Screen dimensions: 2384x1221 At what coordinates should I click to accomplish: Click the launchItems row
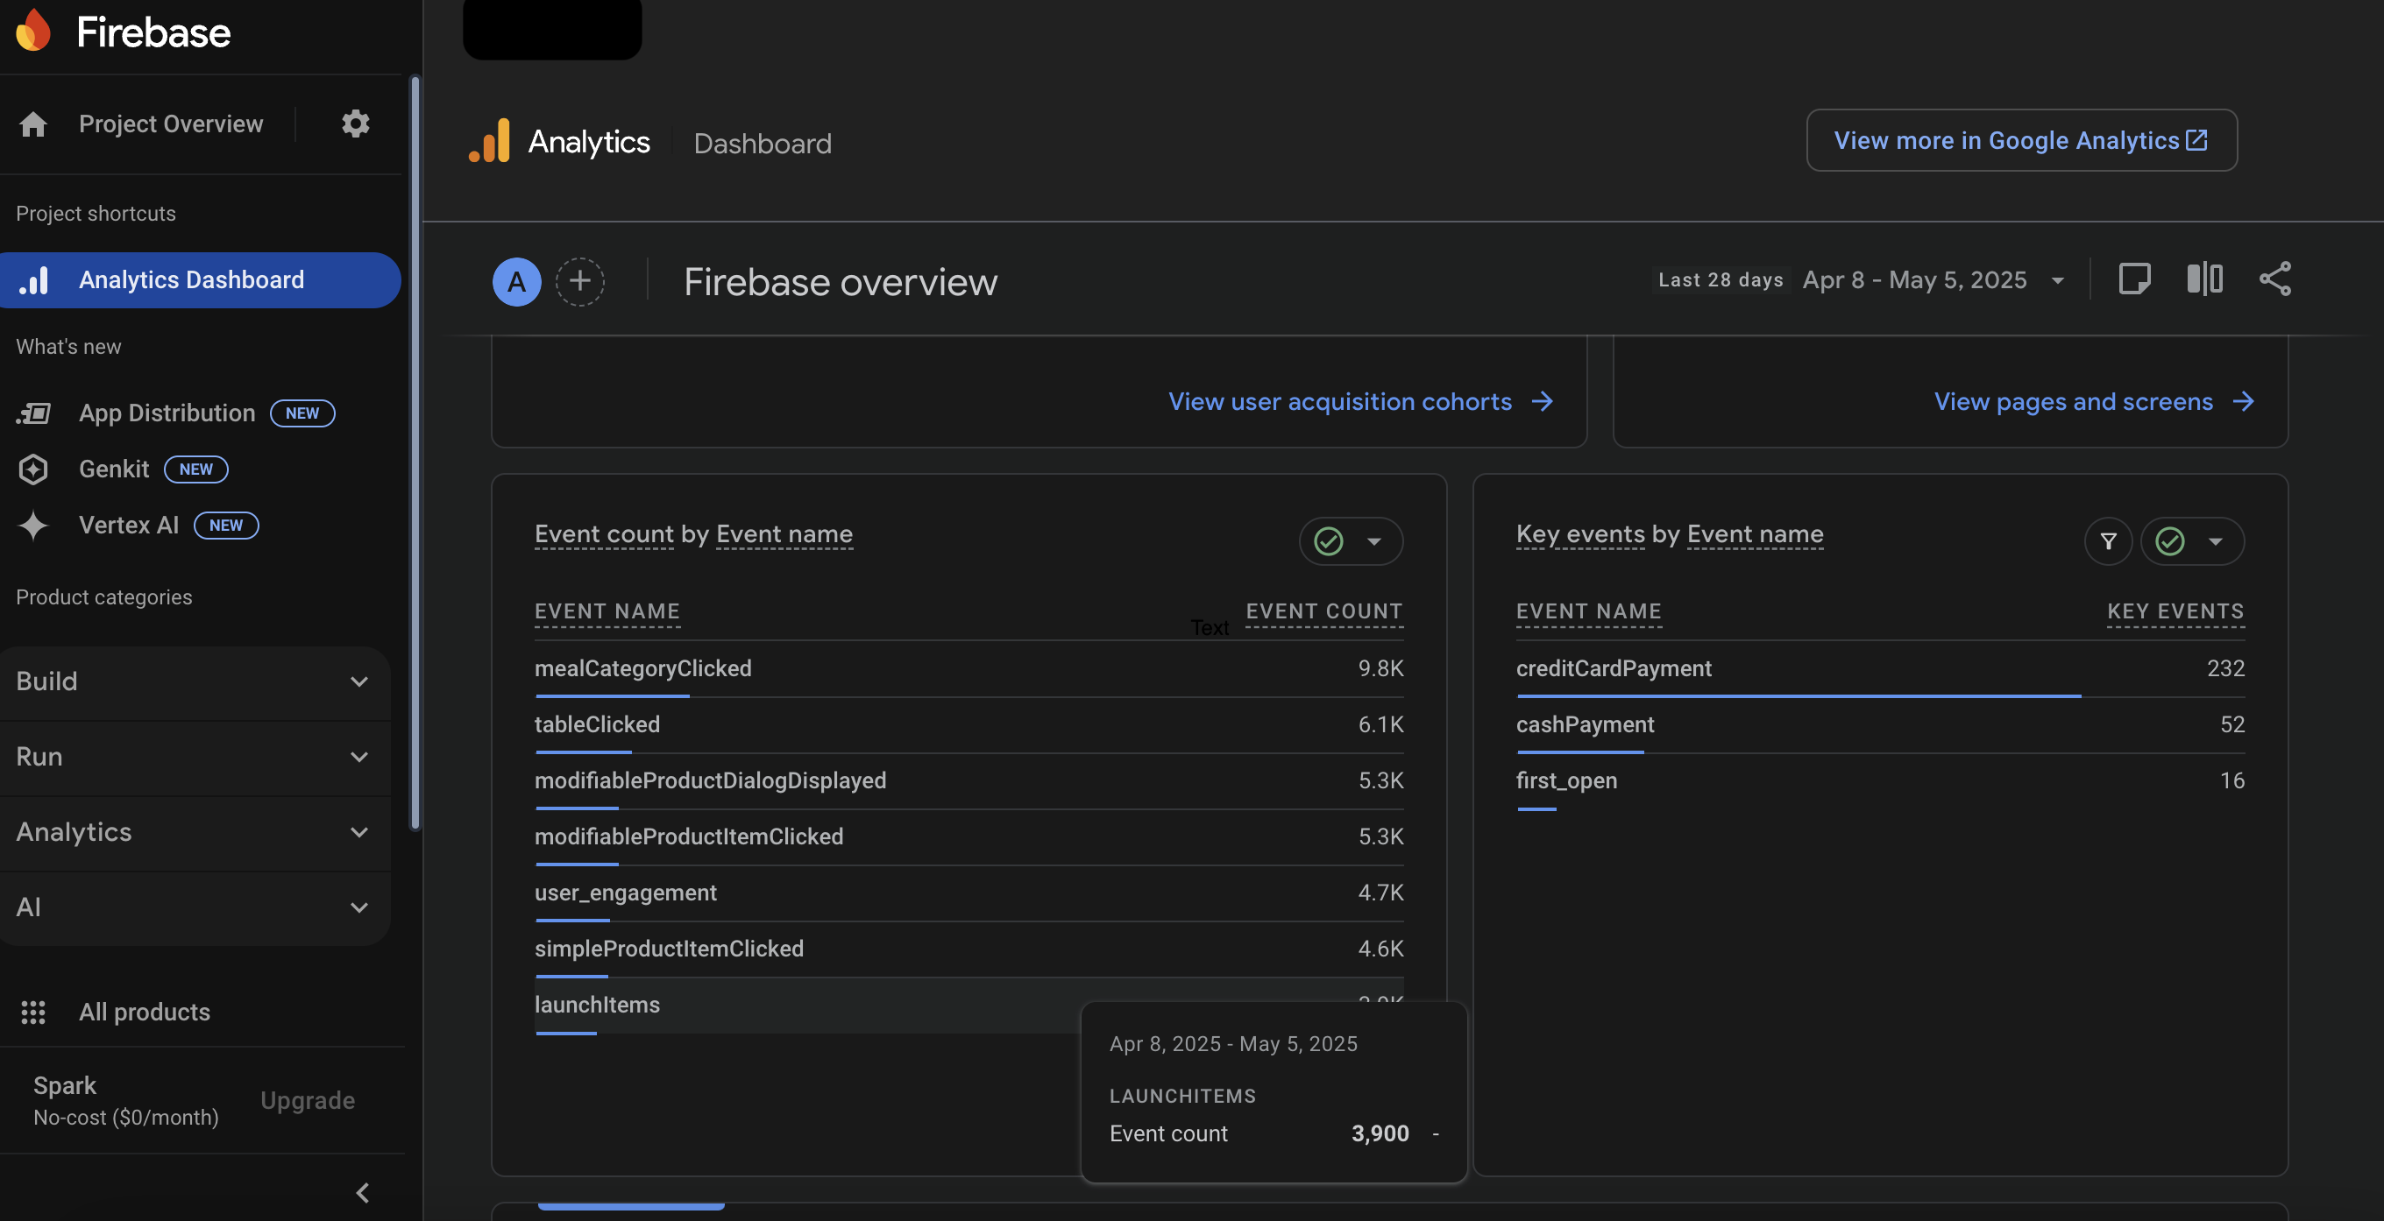807,1006
